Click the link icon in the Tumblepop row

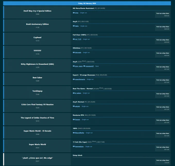[74, 93]
